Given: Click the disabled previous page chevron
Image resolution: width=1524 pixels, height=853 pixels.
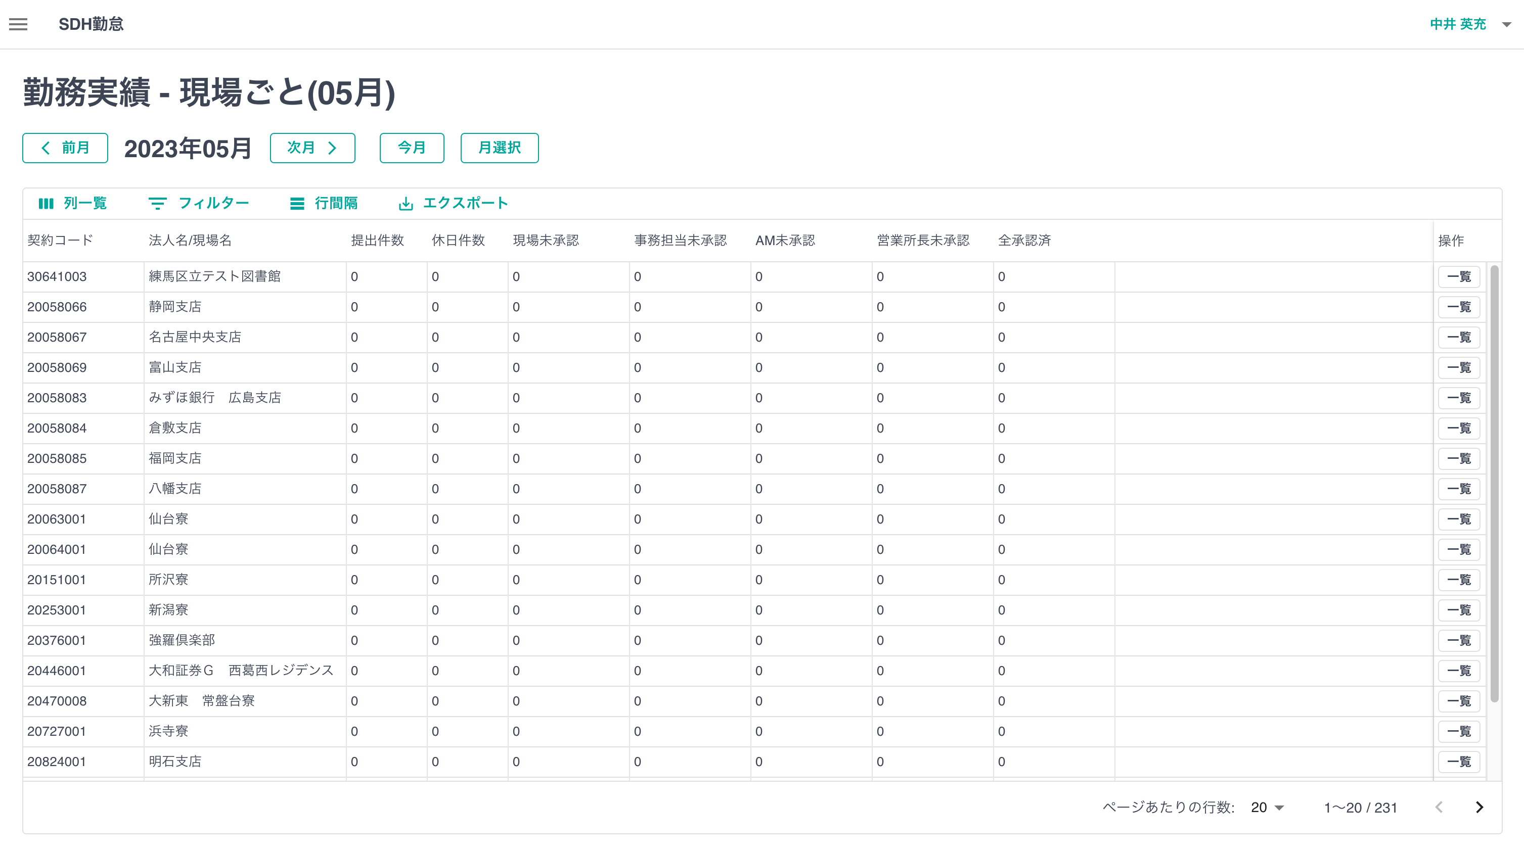Looking at the screenshot, I should tap(1439, 807).
